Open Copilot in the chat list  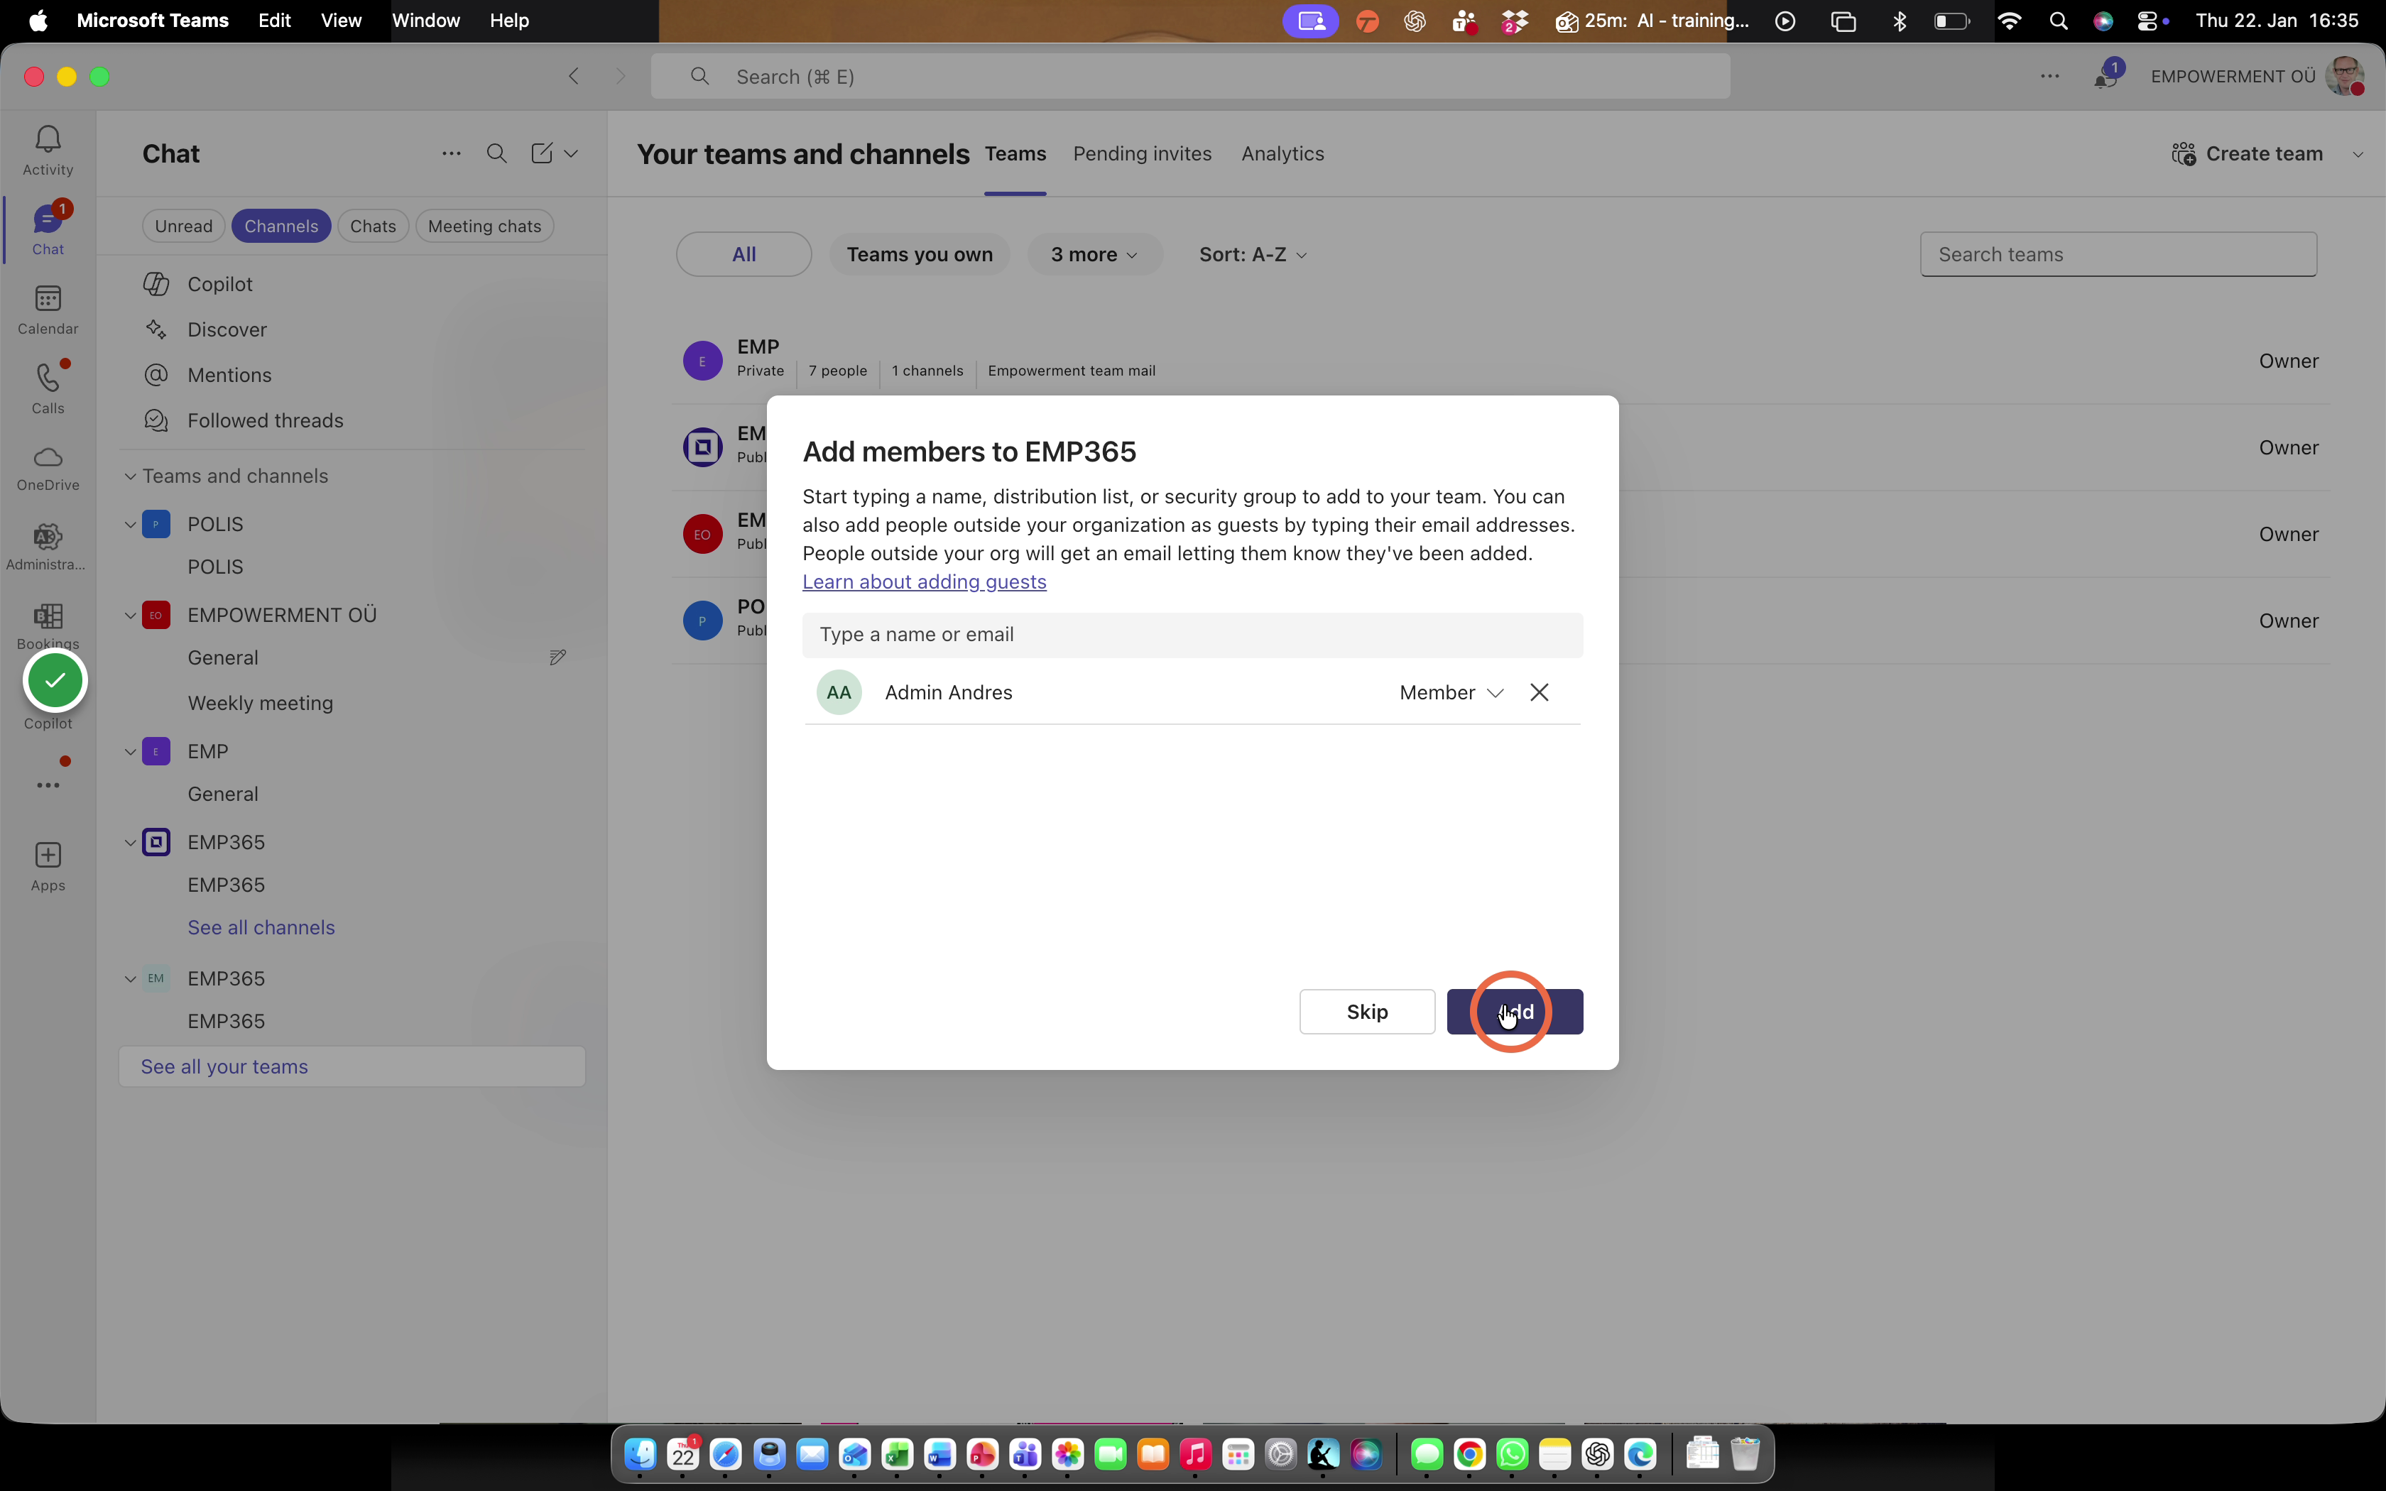pyautogui.click(x=220, y=284)
